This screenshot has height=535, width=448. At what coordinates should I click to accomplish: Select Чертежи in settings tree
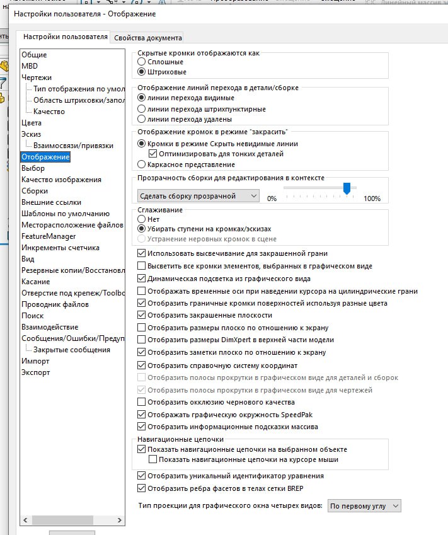coord(37,78)
